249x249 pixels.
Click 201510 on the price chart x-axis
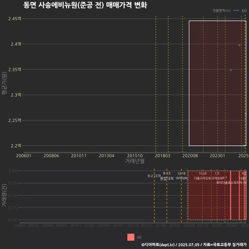click(135, 156)
